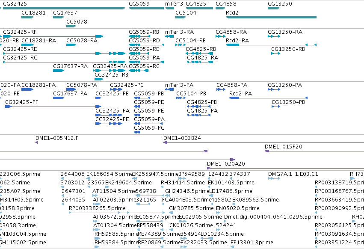Select transcript CG4825-RB

pos(199,53)
